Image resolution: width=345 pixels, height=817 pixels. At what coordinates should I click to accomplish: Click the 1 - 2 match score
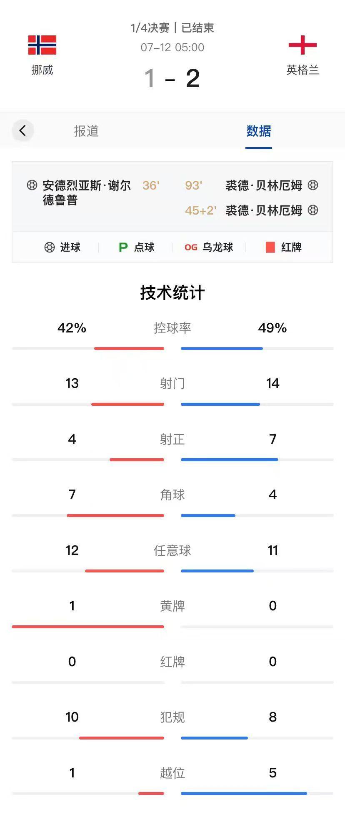[x=172, y=78]
